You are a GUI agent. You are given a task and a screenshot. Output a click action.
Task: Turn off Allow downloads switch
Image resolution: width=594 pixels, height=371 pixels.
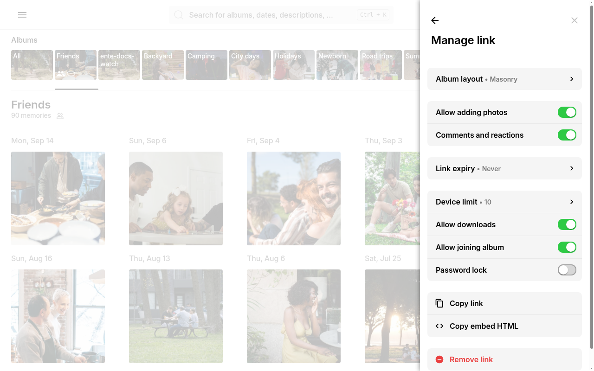tap(567, 224)
